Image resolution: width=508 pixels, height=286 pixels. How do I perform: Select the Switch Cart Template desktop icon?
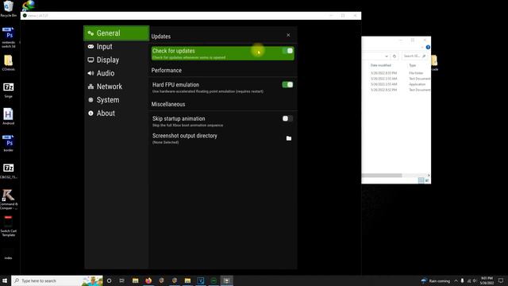[9, 226]
